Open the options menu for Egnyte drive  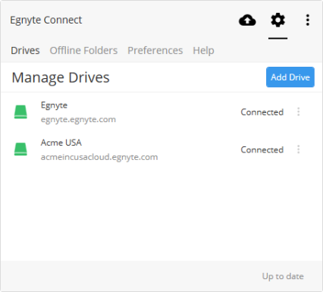pos(299,111)
